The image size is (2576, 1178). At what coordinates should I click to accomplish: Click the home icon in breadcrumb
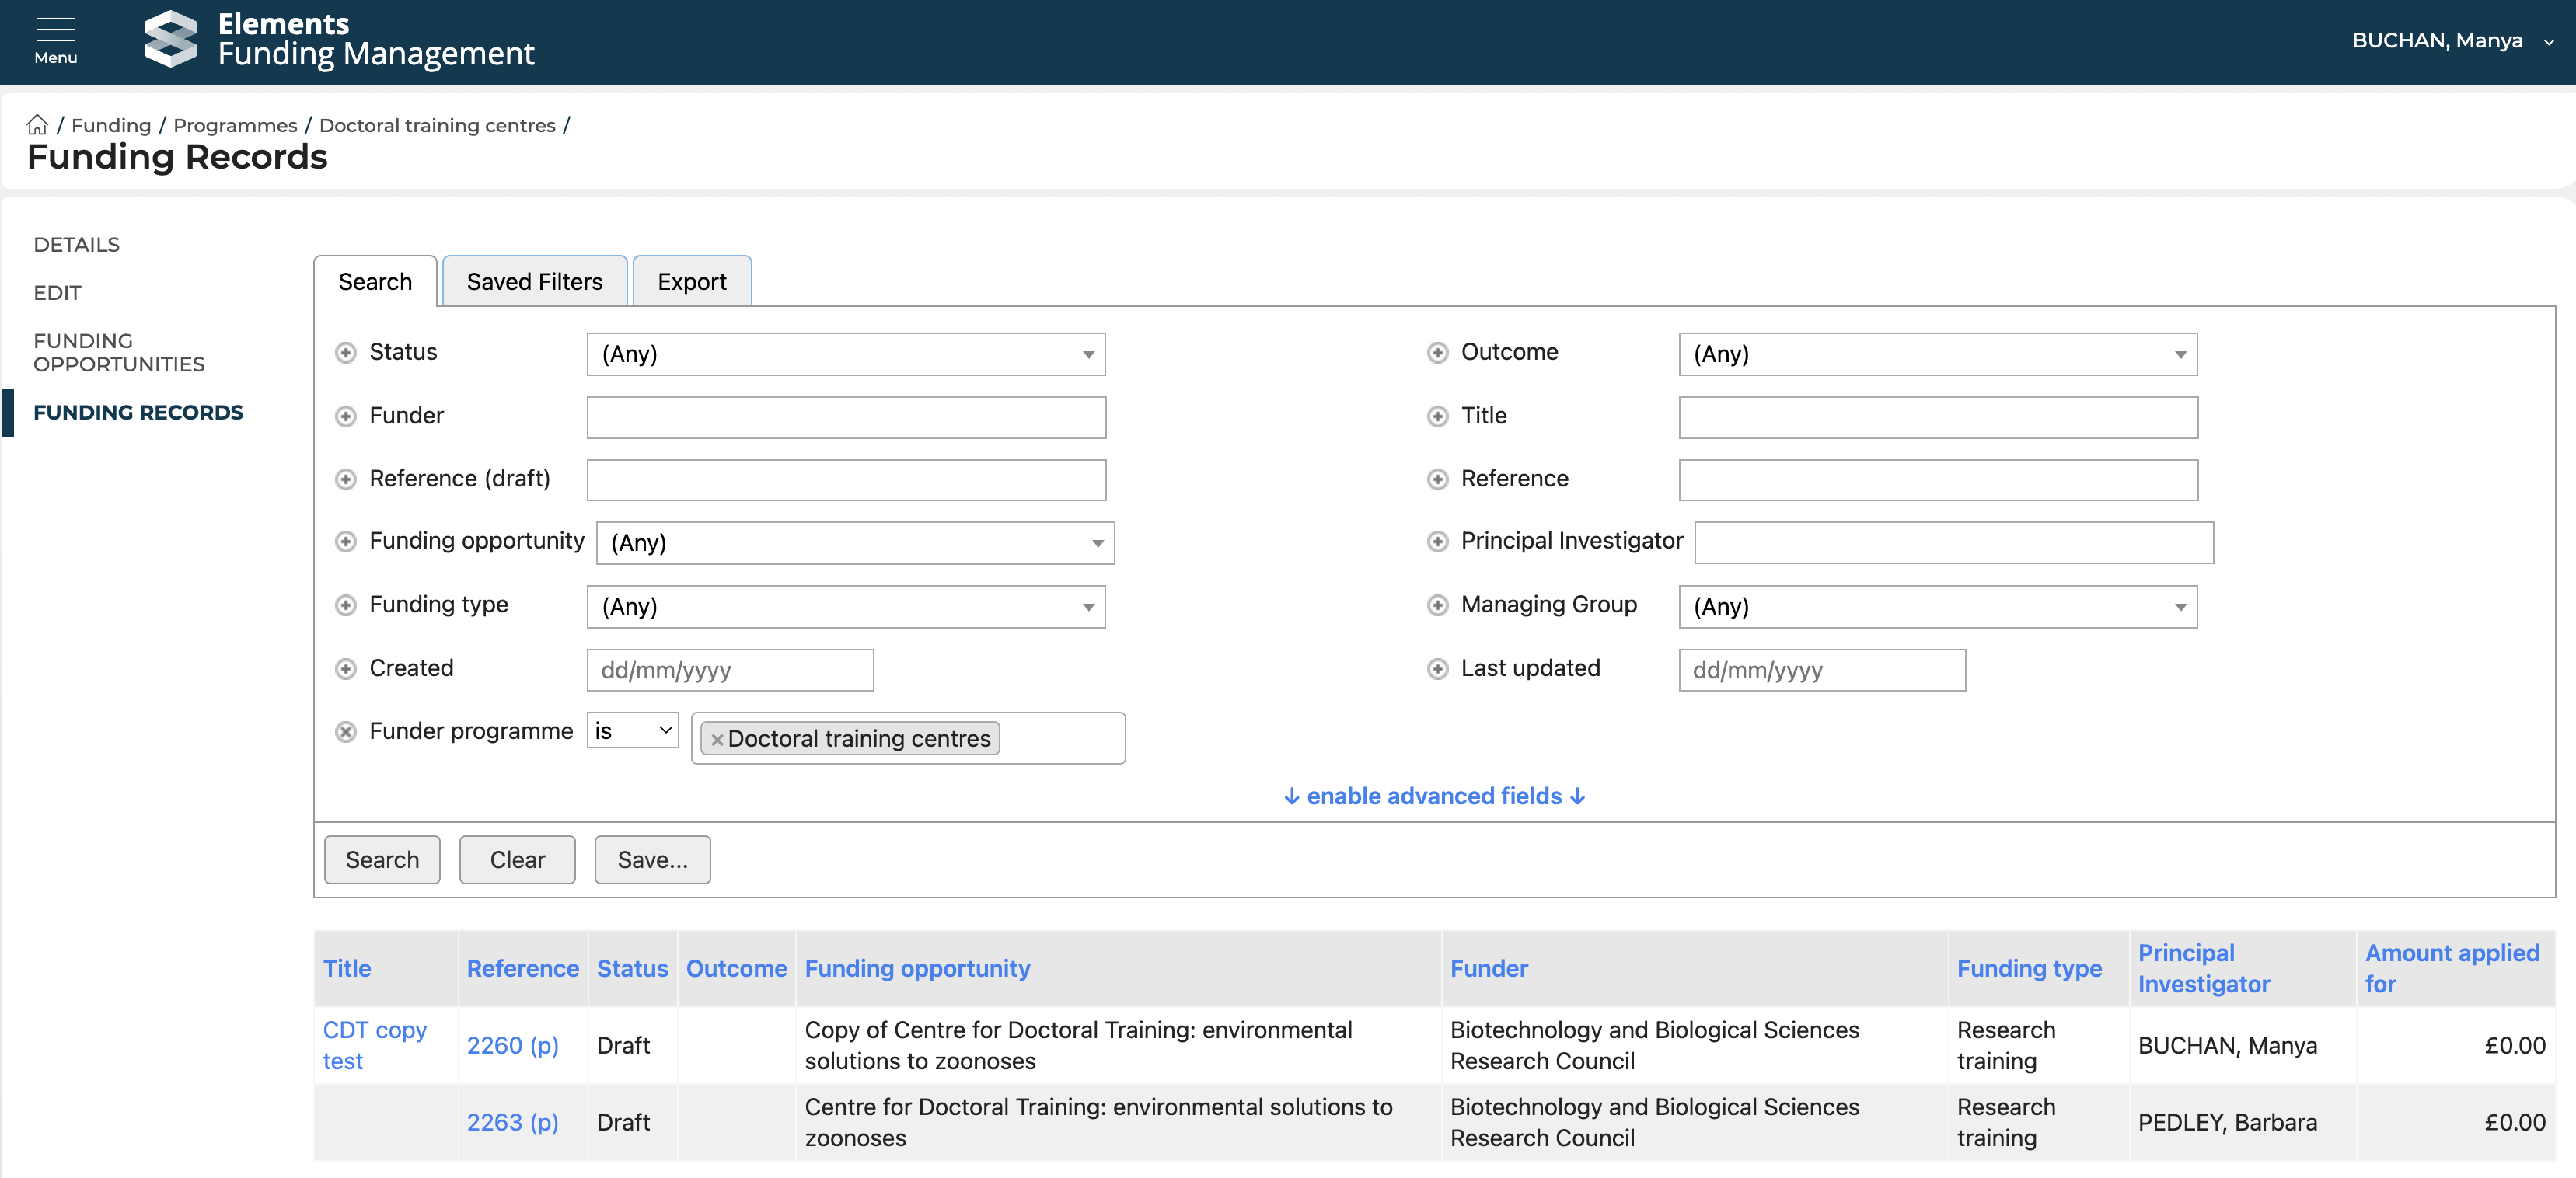pyautogui.click(x=37, y=125)
